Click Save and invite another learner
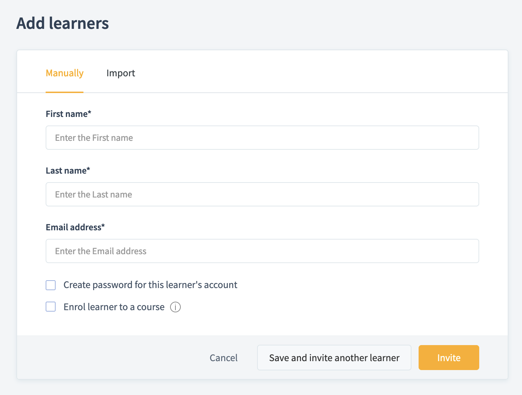 [x=334, y=358]
